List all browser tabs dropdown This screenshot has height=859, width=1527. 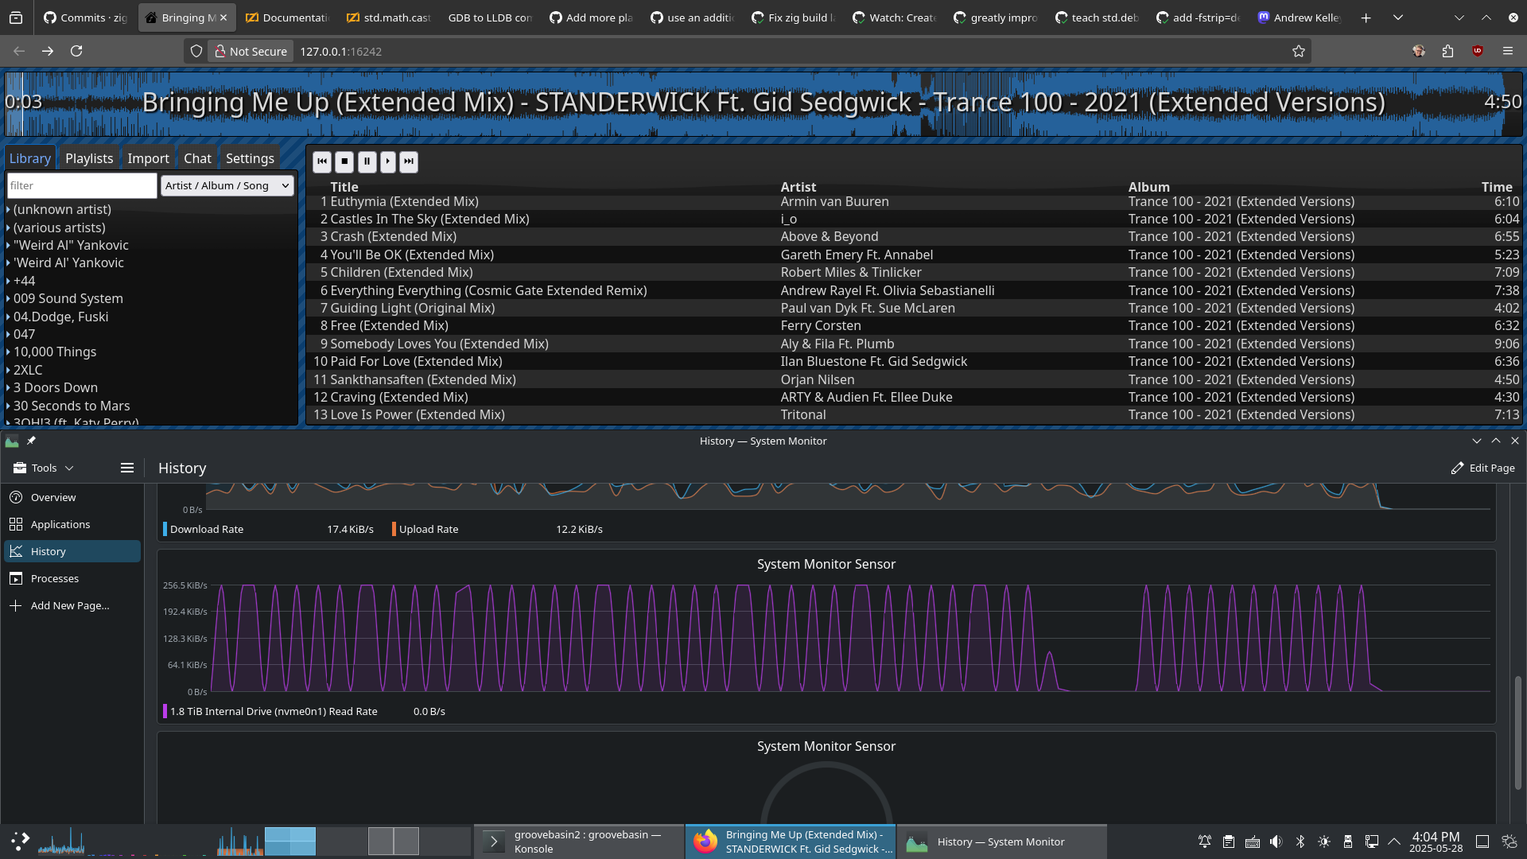(1398, 17)
